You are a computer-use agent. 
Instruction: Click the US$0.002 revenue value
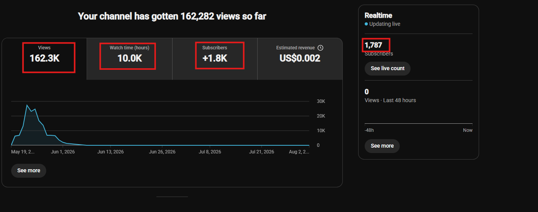coord(300,58)
